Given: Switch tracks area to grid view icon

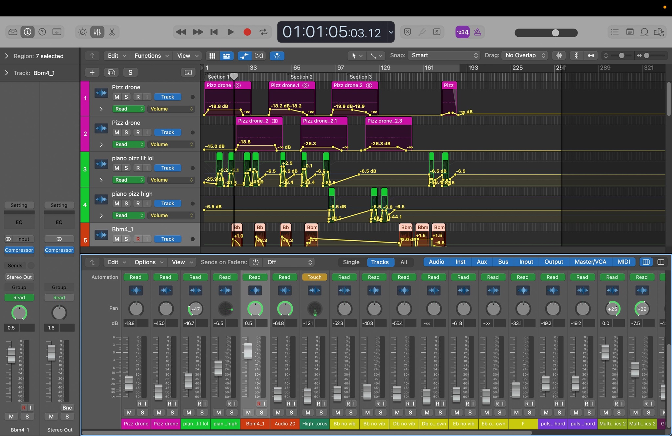Looking at the screenshot, I should pos(212,56).
